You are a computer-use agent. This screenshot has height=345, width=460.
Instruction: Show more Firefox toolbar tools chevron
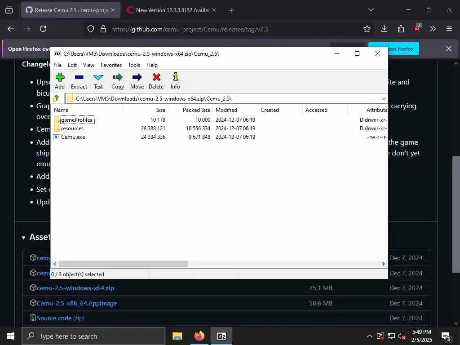[x=433, y=29]
